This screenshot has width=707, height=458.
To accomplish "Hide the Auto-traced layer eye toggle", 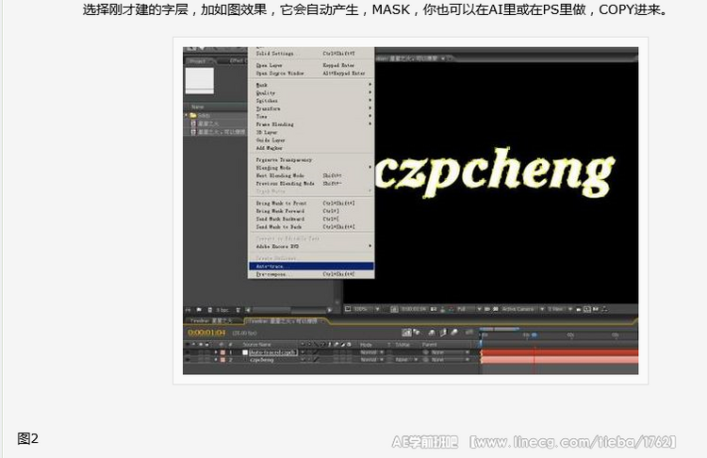I will [x=188, y=352].
